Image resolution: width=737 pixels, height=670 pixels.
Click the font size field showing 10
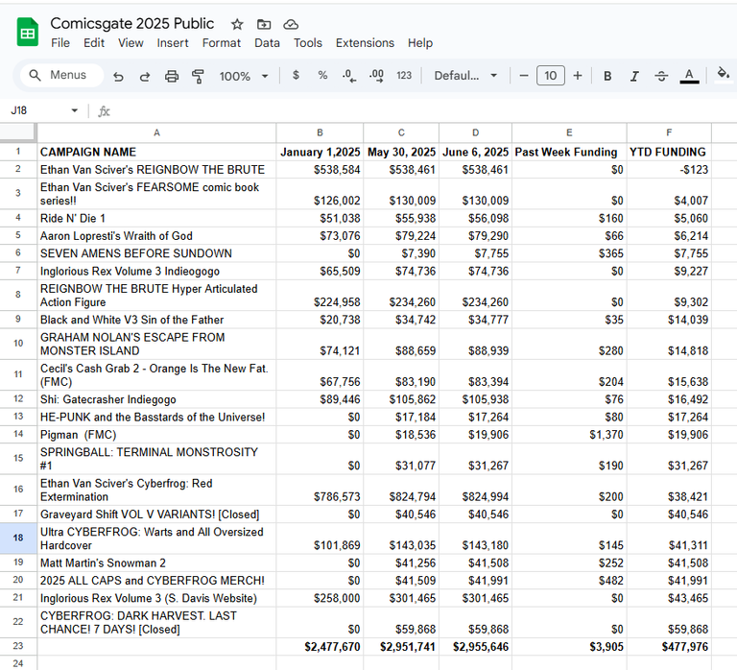(551, 76)
